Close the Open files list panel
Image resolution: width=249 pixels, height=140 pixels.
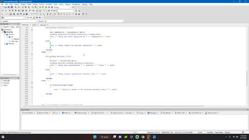click(18, 78)
